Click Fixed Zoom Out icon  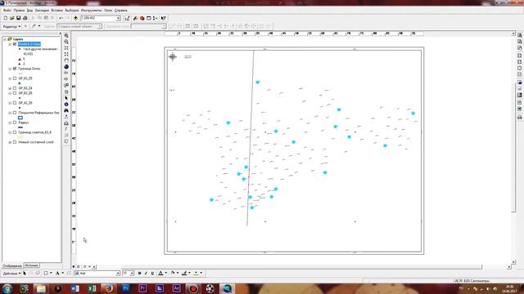point(66,54)
